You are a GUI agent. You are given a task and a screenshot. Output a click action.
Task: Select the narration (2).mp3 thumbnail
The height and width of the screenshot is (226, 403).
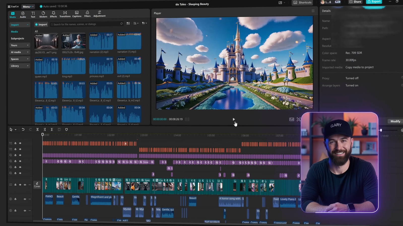[101, 41]
